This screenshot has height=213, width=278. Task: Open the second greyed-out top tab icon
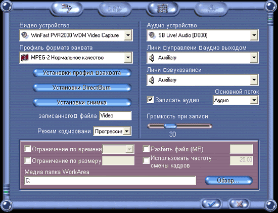pos(115,9)
